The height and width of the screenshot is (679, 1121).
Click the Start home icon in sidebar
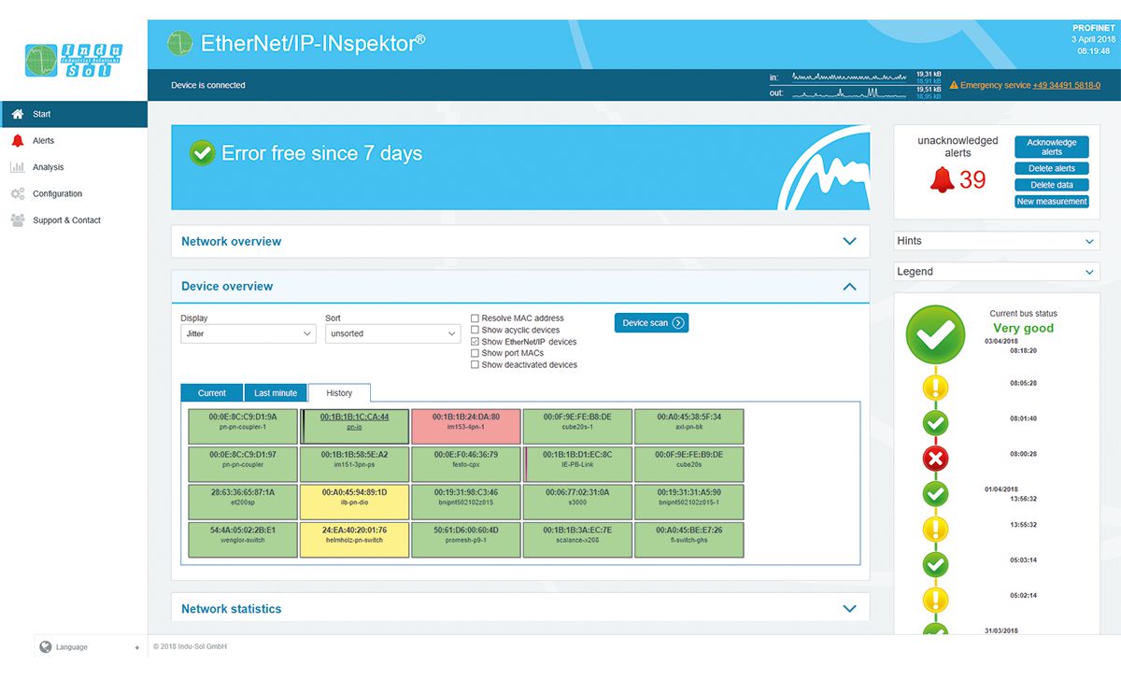[17, 114]
